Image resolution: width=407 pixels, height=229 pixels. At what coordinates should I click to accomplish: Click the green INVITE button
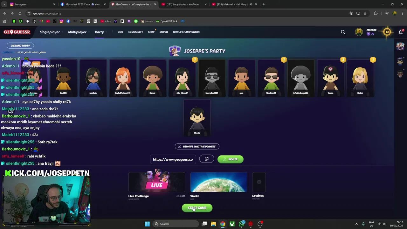(x=231, y=159)
